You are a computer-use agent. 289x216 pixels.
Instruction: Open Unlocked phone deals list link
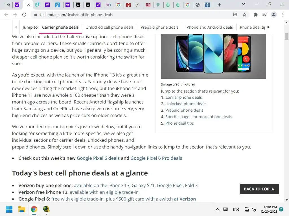click(186, 104)
